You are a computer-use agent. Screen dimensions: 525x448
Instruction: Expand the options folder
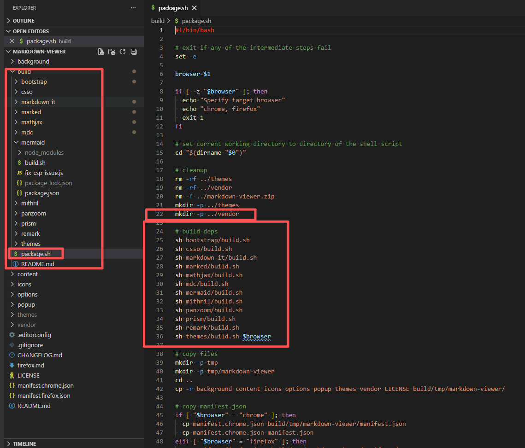coord(74,294)
